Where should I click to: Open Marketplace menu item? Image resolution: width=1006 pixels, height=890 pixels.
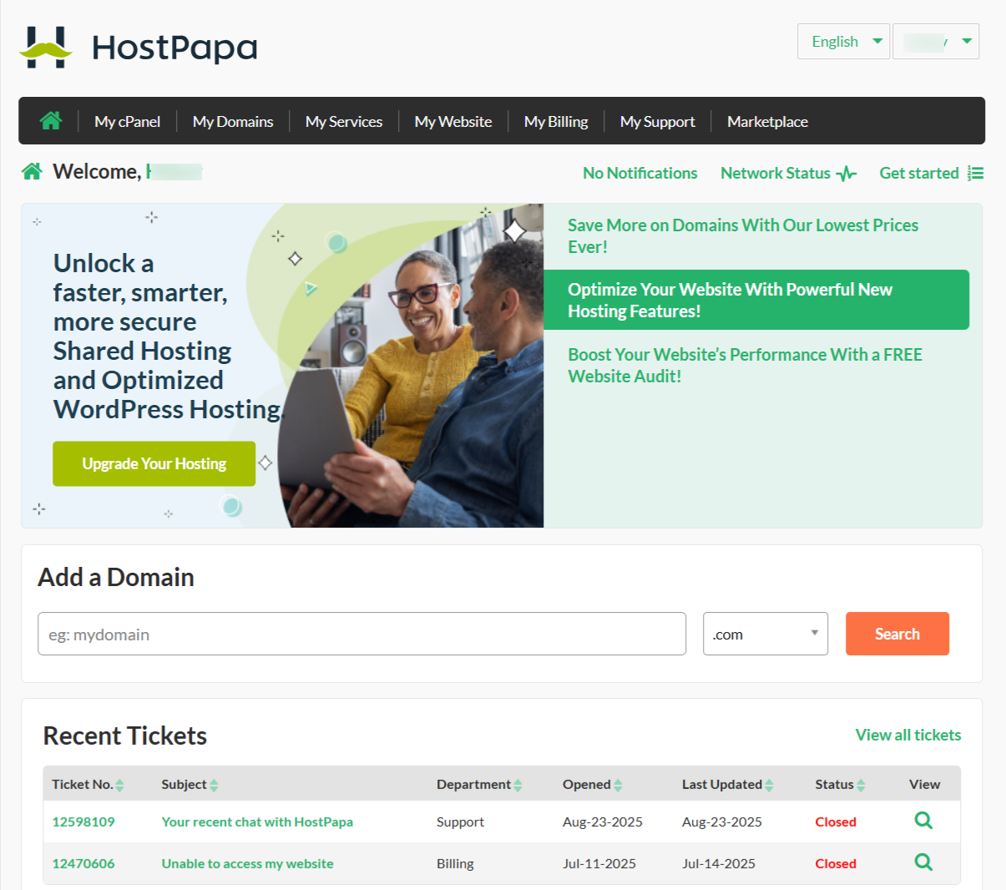point(767,121)
